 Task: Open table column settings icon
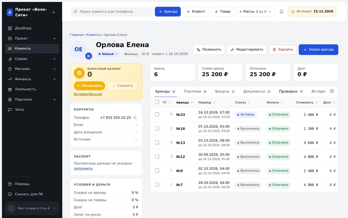pyautogui.click(x=332, y=91)
